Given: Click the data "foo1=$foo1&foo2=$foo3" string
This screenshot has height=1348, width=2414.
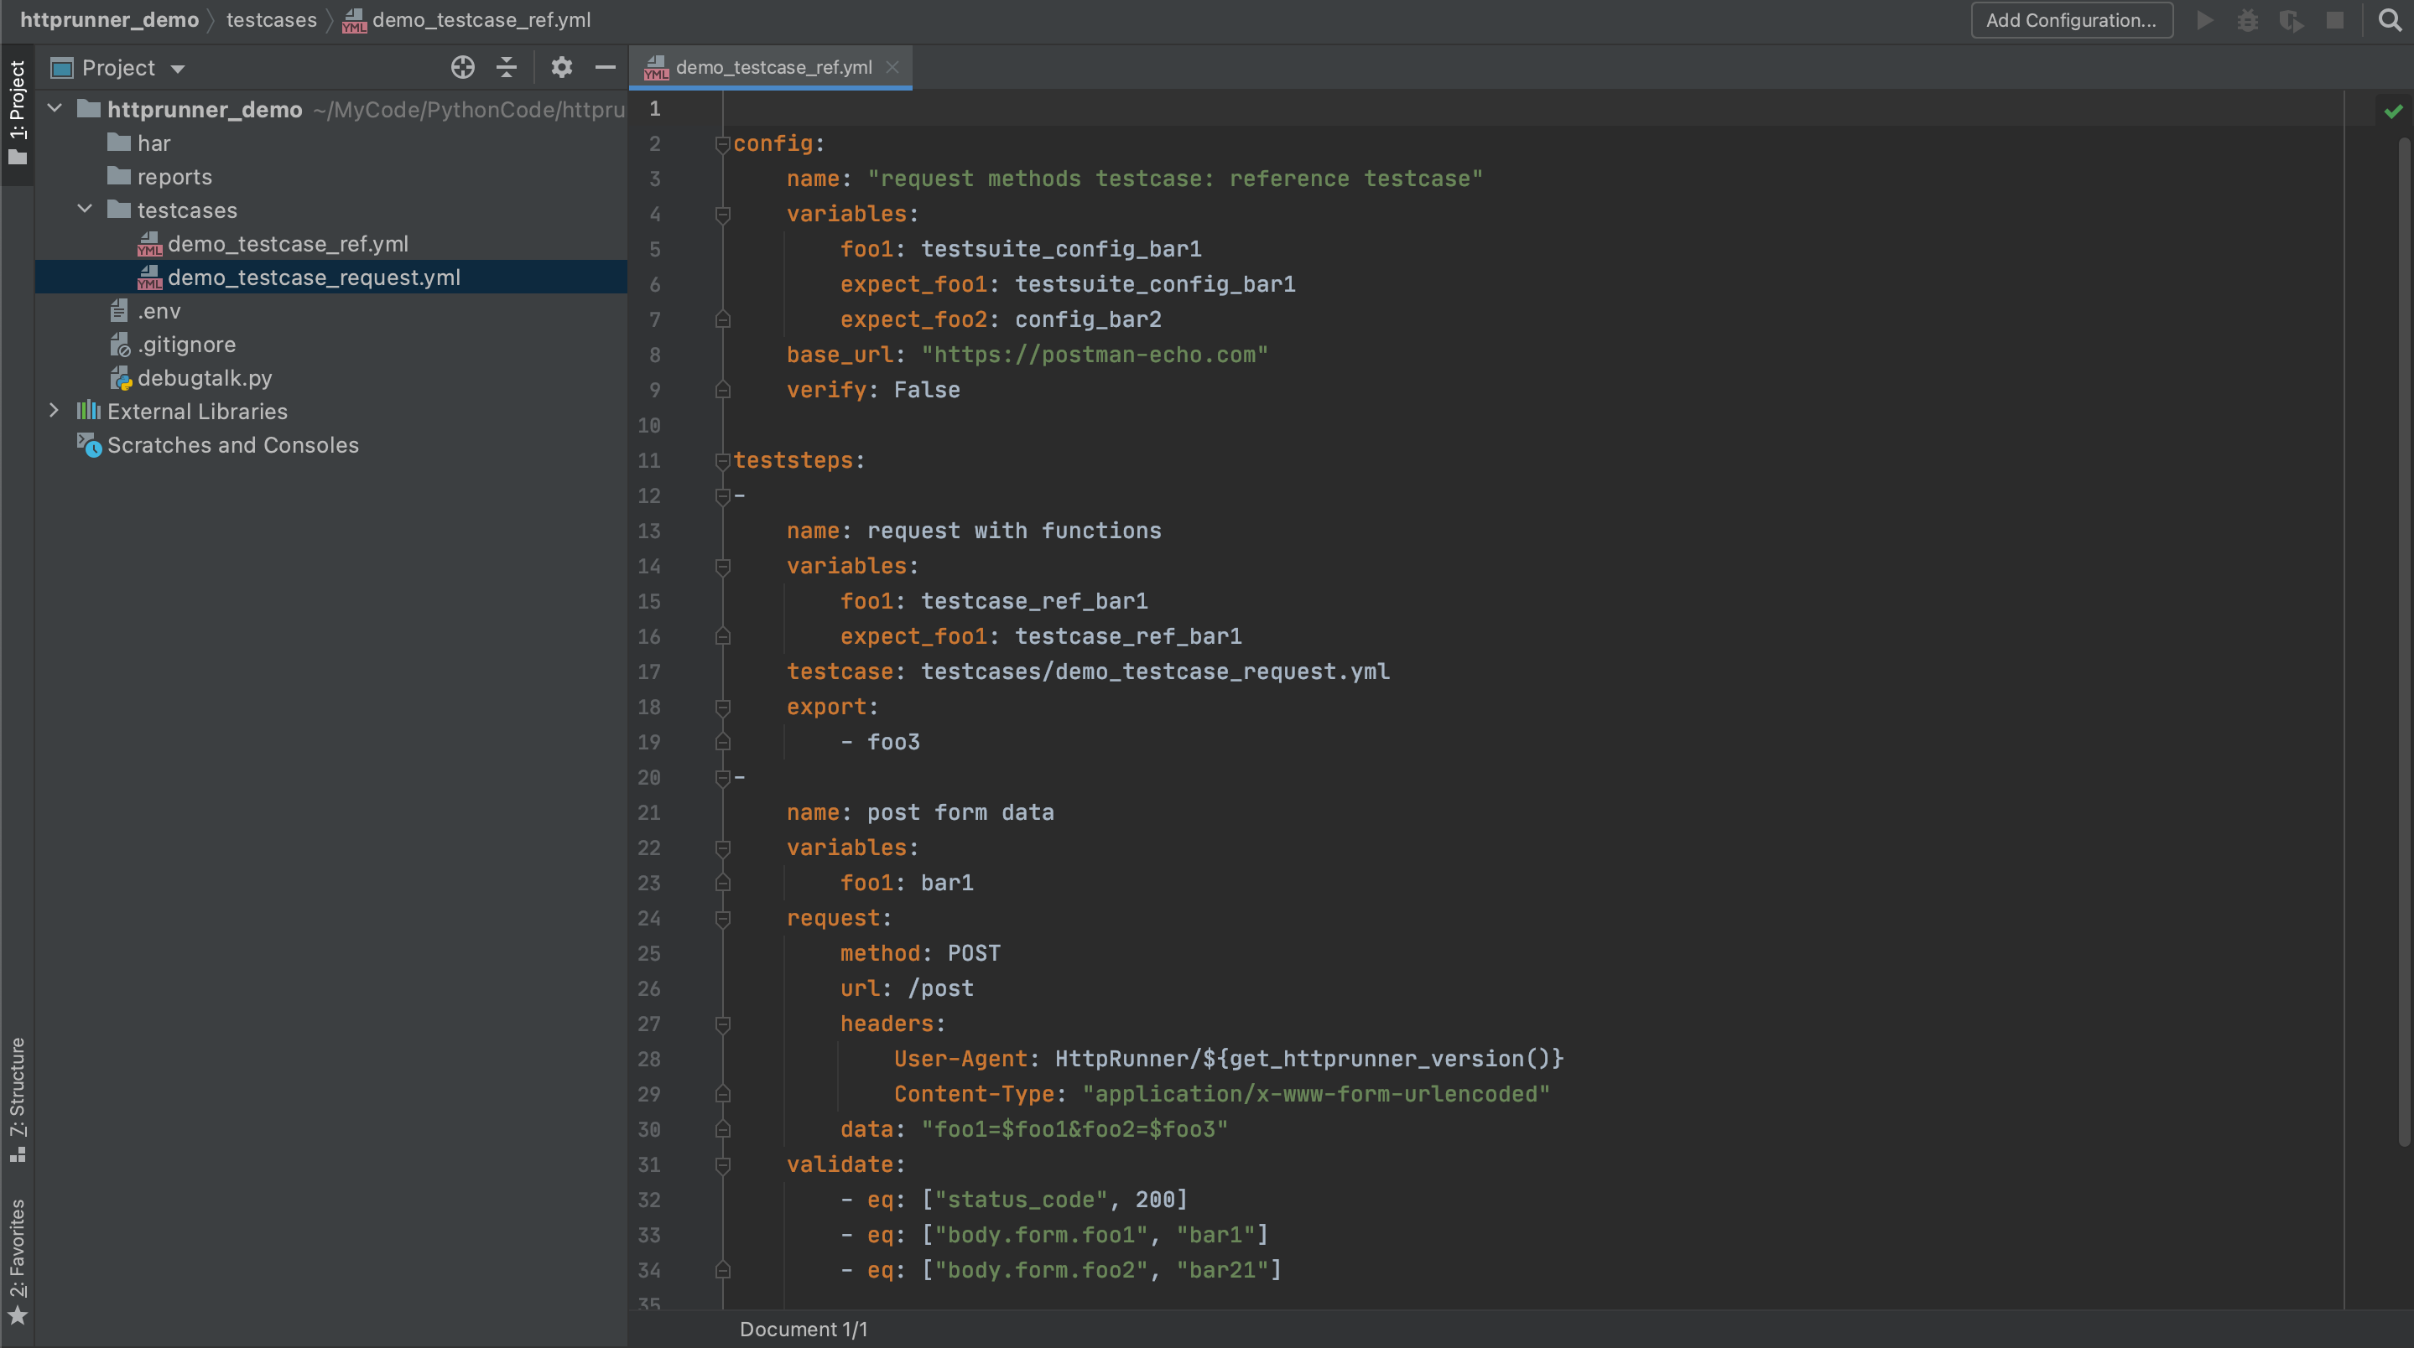Looking at the screenshot, I should pyautogui.click(x=1074, y=1130).
